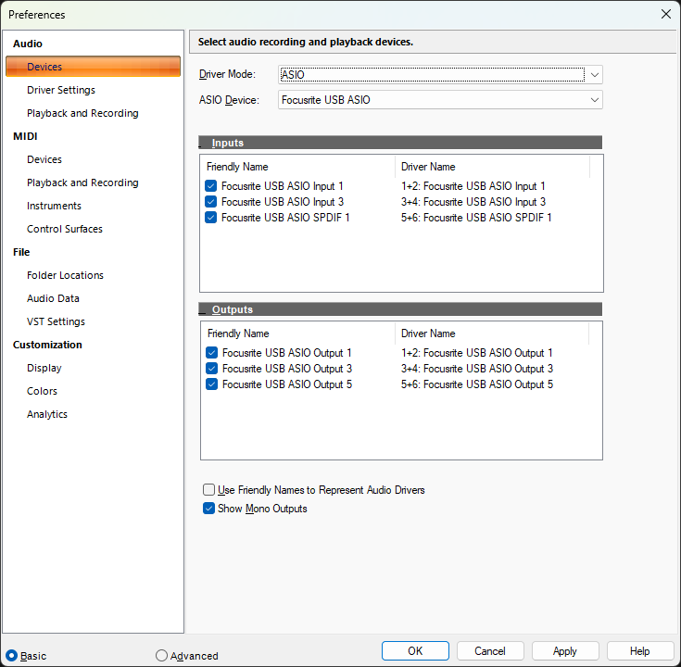Uncheck Focusrite USB ASIO Input 3
The height and width of the screenshot is (667, 681).
point(210,202)
